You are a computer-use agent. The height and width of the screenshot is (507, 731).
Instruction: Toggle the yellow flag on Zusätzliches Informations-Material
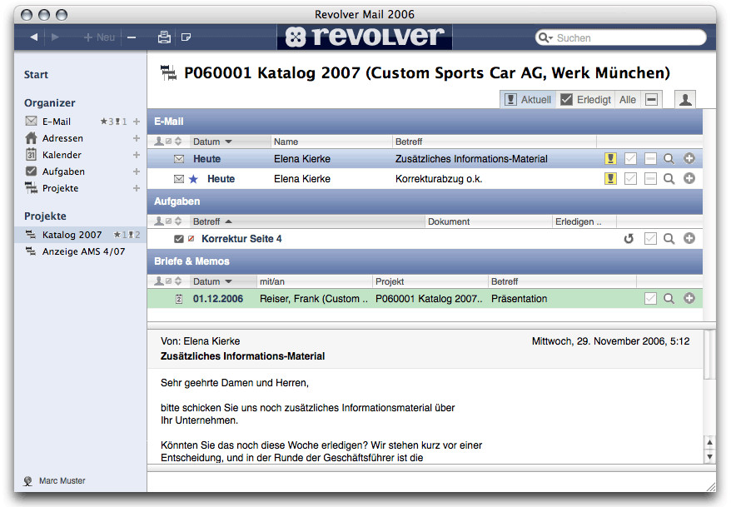610,159
